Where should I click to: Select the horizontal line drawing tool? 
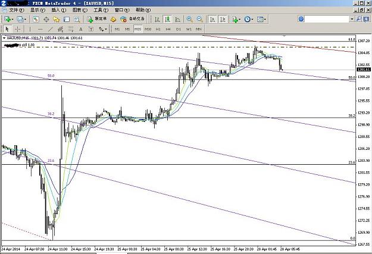[x=40, y=29]
